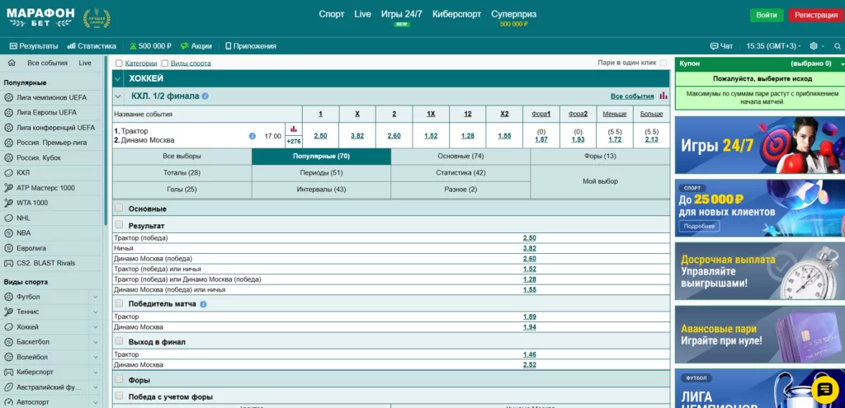Click the settings gear icon in top bar
845x408 pixels.
pos(814,46)
